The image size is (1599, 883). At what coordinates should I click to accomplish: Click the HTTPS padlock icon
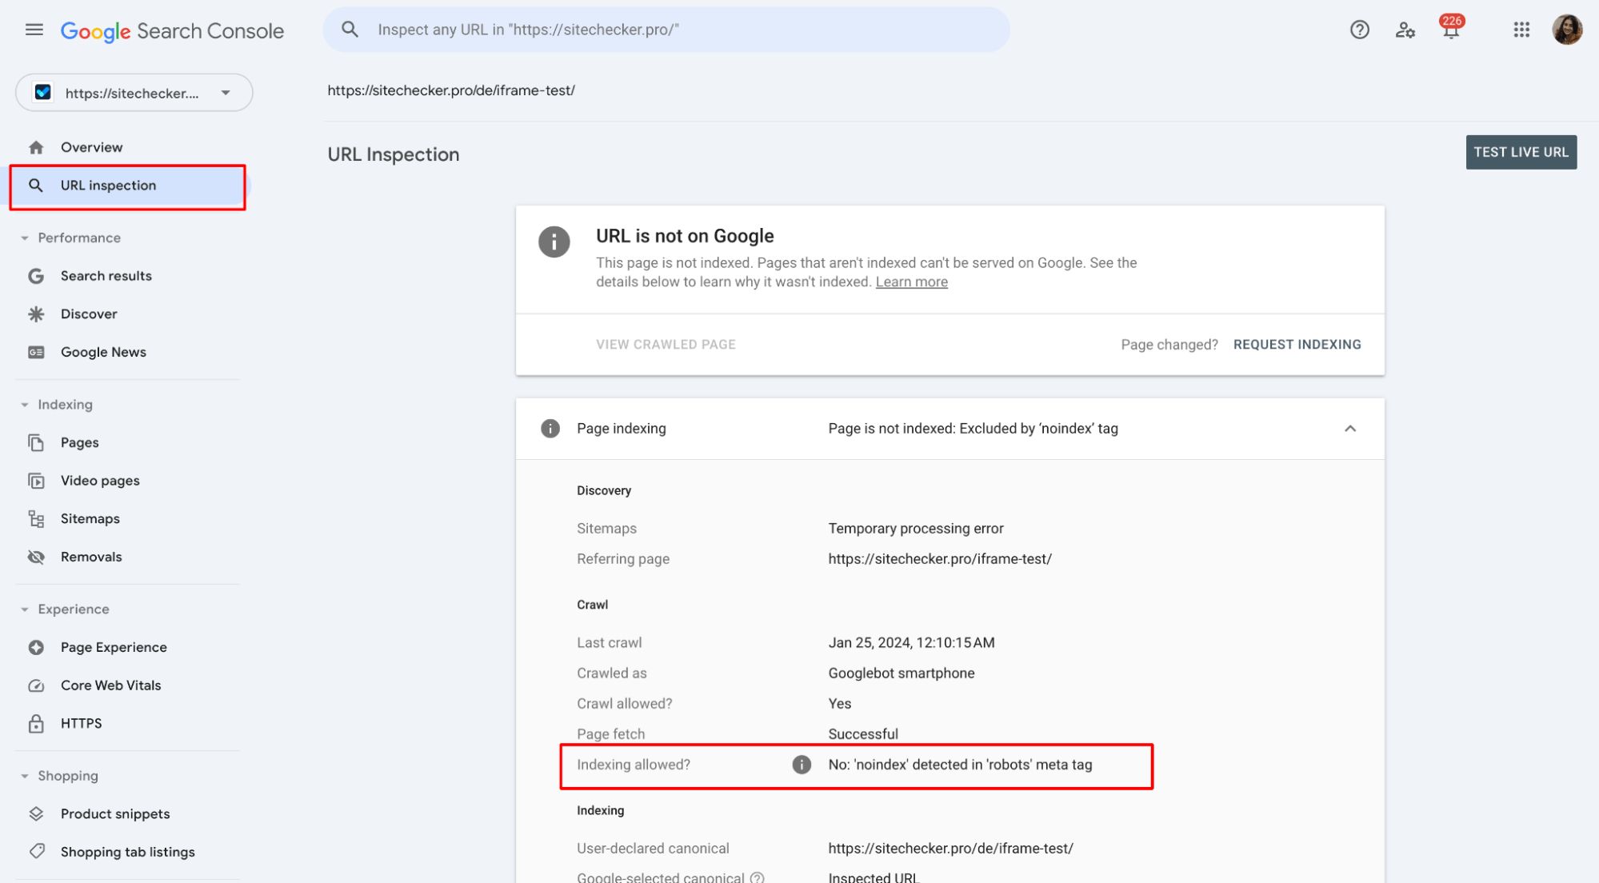coord(36,724)
